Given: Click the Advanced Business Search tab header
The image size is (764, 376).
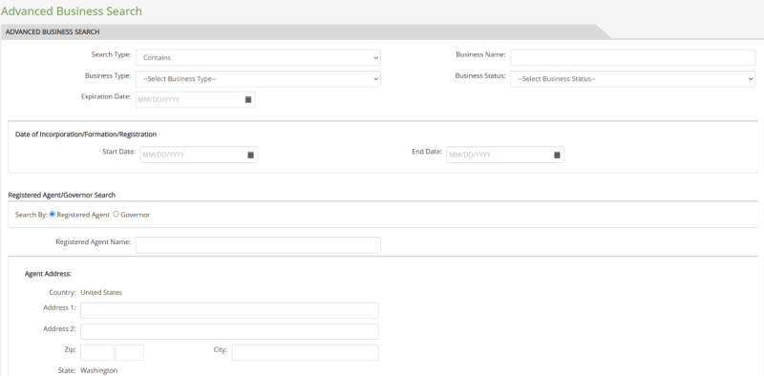Looking at the screenshot, I should (x=53, y=31).
